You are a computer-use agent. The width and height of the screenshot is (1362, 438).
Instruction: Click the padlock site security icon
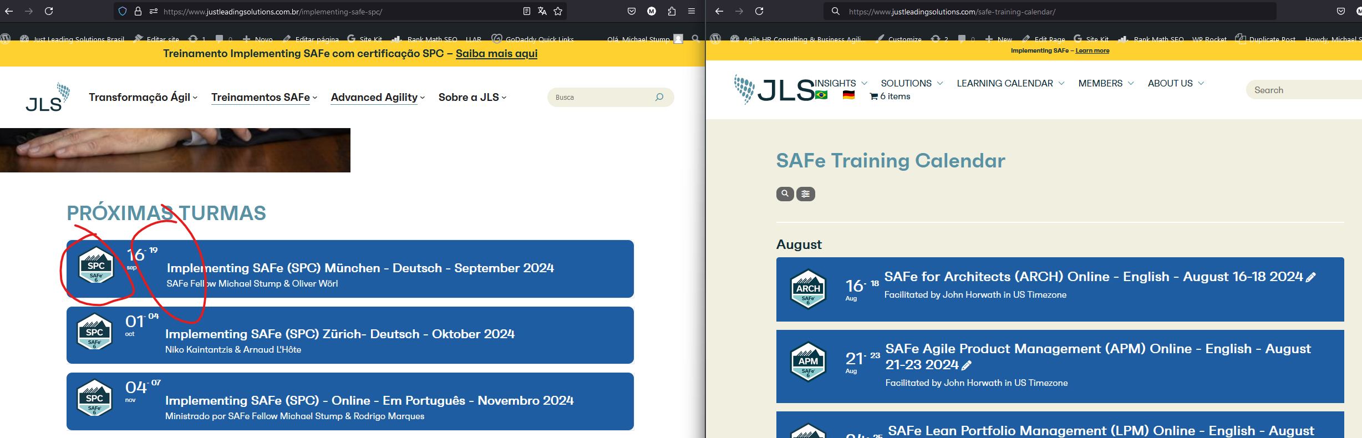point(138,11)
